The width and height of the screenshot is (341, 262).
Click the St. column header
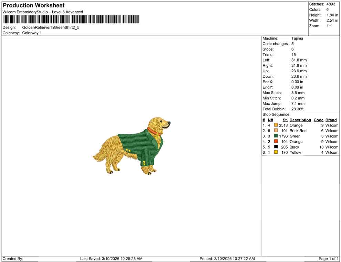click(285, 120)
